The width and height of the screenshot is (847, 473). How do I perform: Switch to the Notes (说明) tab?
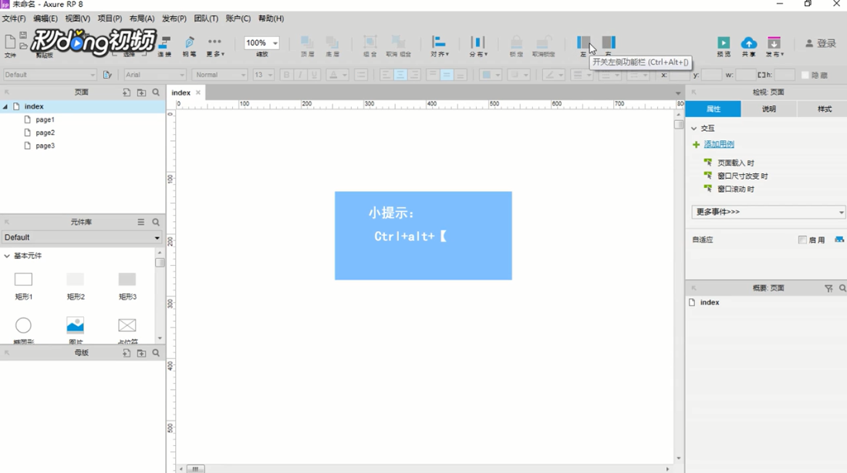pos(768,109)
